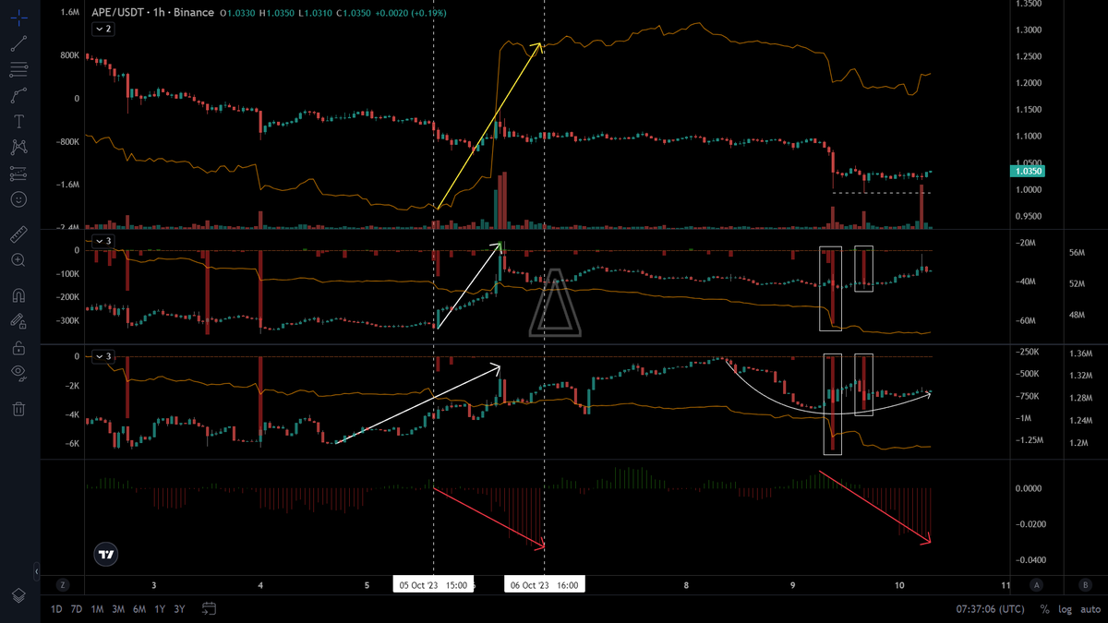Toggle percent scale mode

pyautogui.click(x=1045, y=609)
